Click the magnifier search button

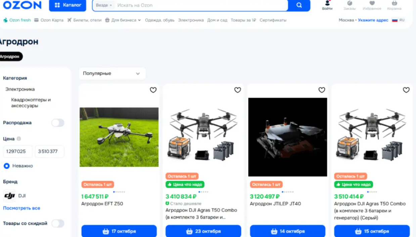299,5
